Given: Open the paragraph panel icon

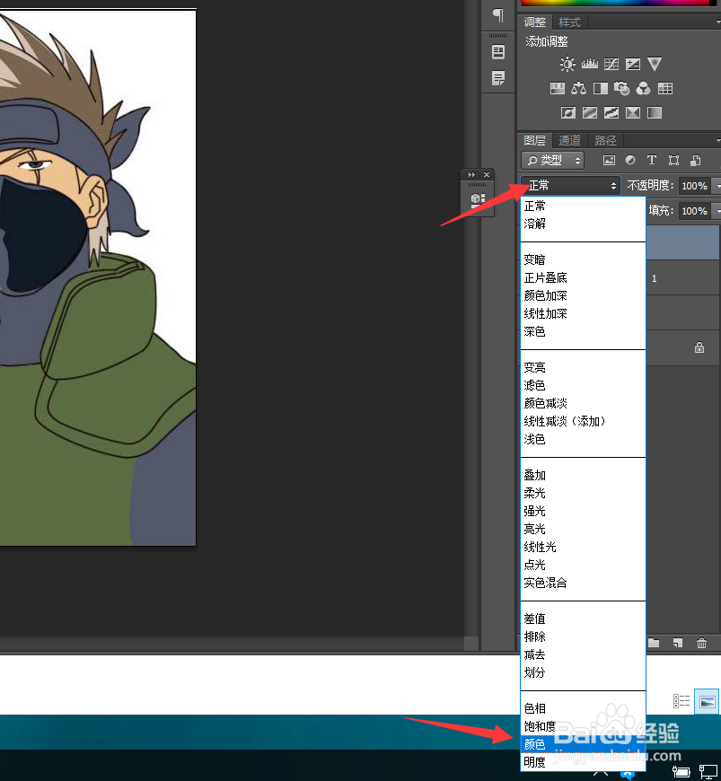Looking at the screenshot, I should tap(497, 15).
